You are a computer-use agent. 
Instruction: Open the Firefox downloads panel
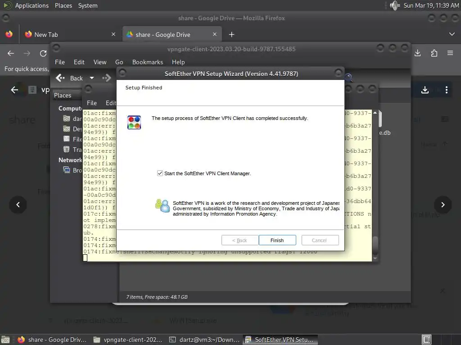point(417,53)
